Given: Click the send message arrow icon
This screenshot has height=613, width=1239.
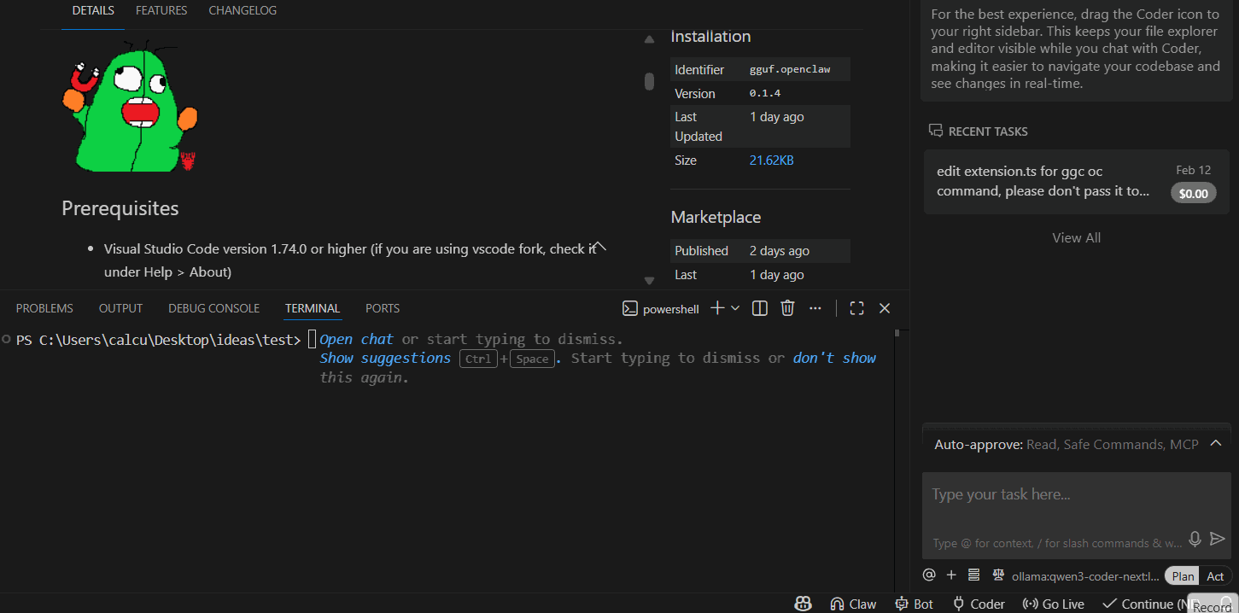Looking at the screenshot, I should 1218,539.
